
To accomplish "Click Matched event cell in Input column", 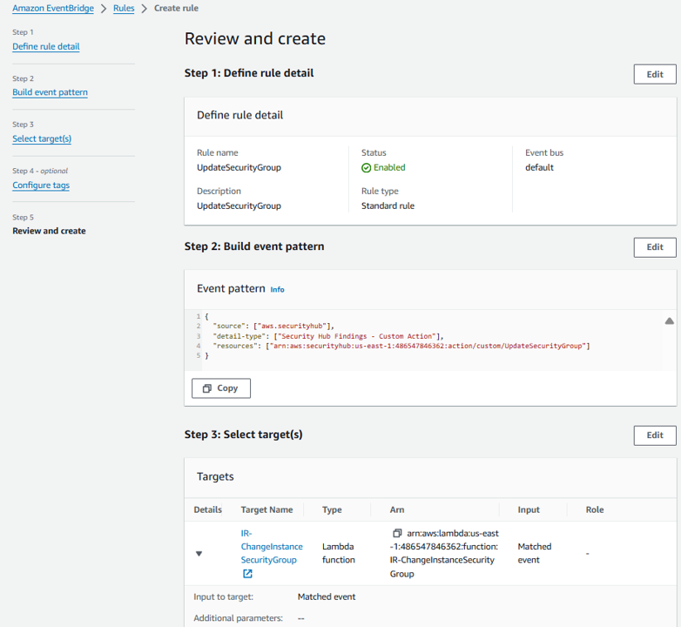I will (x=534, y=553).
